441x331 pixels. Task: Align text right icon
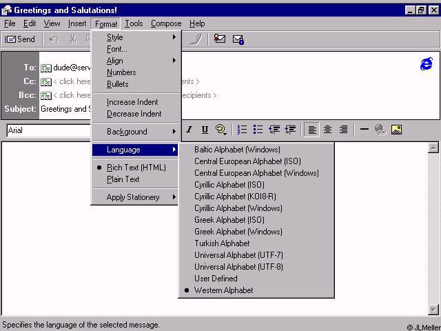click(343, 130)
